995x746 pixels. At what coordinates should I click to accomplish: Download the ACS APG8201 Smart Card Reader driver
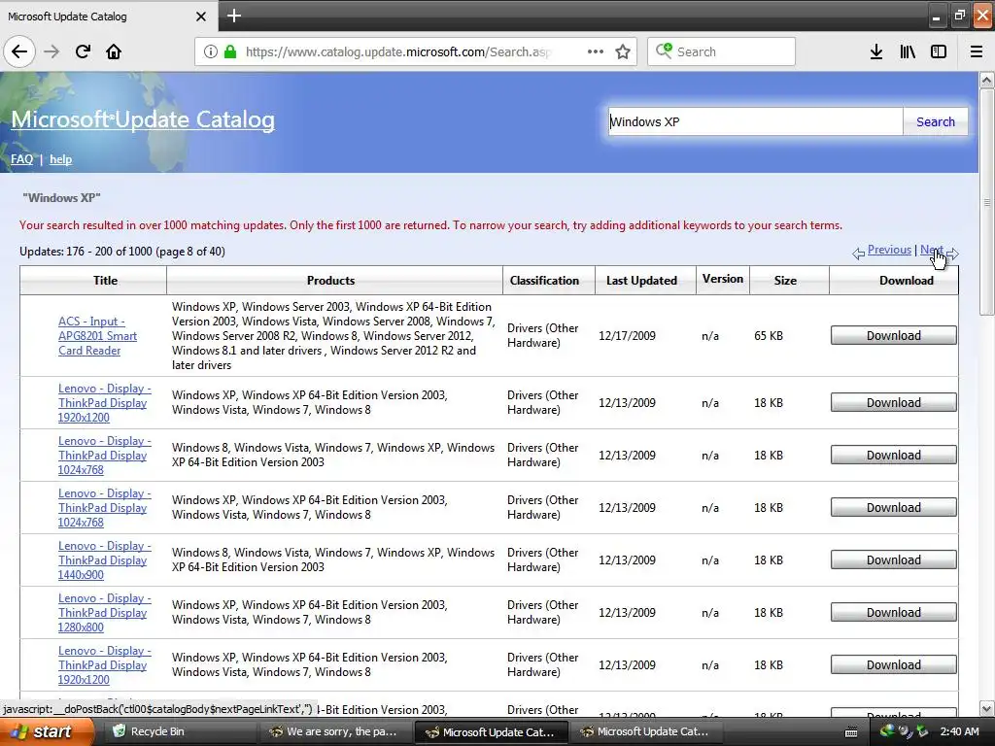point(894,335)
